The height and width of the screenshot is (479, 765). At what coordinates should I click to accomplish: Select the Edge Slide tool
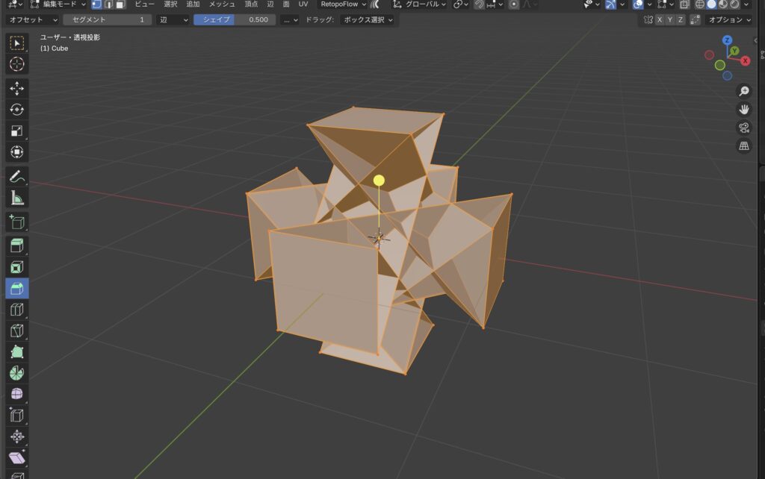coord(17,416)
